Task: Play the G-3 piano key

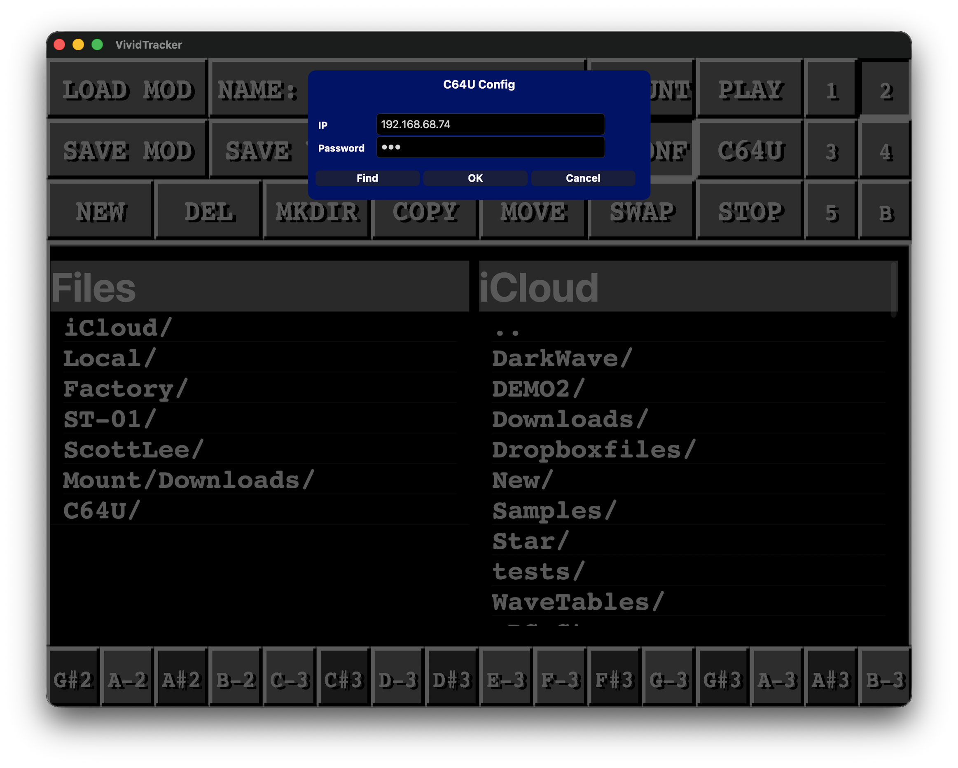Action: [x=668, y=679]
